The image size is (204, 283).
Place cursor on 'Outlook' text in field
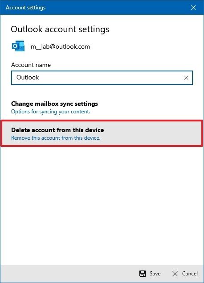click(28, 77)
